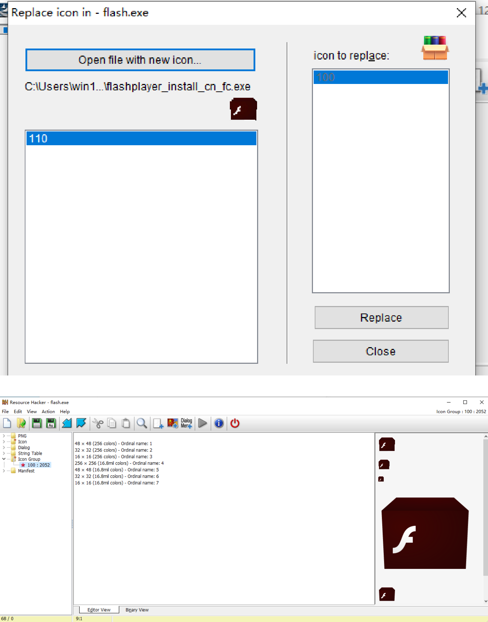This screenshot has height=622, width=488.
Task: Select icon 110 in the source list
Action: [x=141, y=138]
